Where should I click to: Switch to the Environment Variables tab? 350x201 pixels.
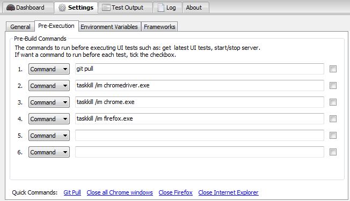[x=109, y=27]
